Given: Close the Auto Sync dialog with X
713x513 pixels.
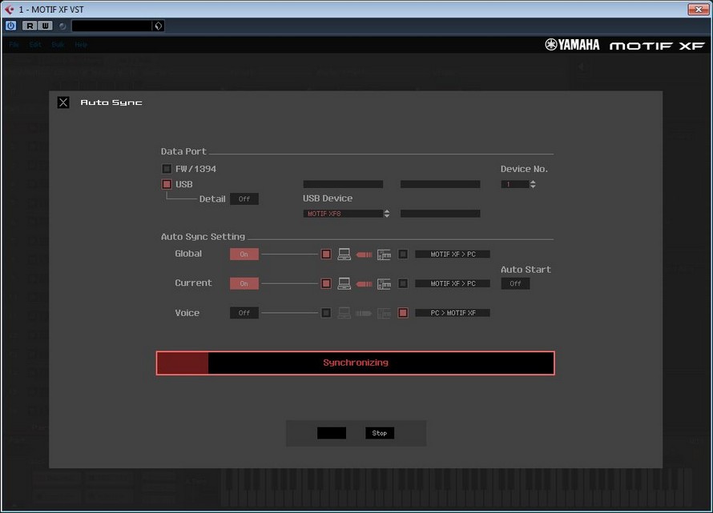Looking at the screenshot, I should pyautogui.click(x=63, y=102).
